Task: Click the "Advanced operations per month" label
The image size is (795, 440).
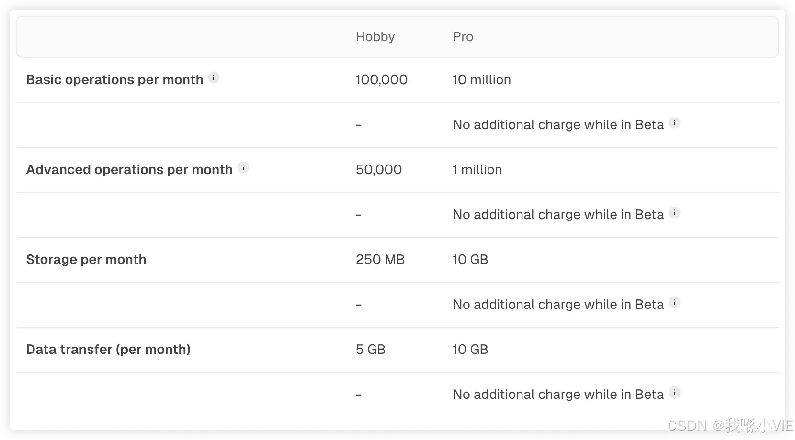Action: [x=129, y=169]
